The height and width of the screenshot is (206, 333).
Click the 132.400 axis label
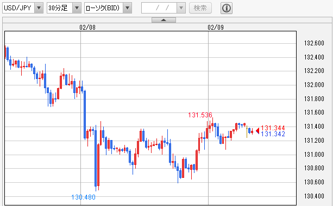click(x=314, y=57)
